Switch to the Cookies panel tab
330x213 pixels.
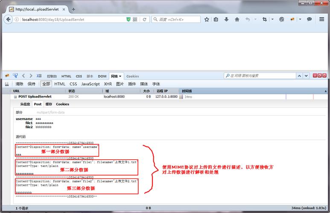tap(133, 76)
